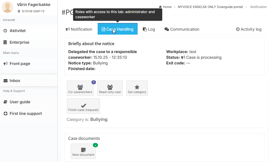Screen dimensions: 269x162
Task: Click Finish case (request) checkmark button
Action: [83, 106]
